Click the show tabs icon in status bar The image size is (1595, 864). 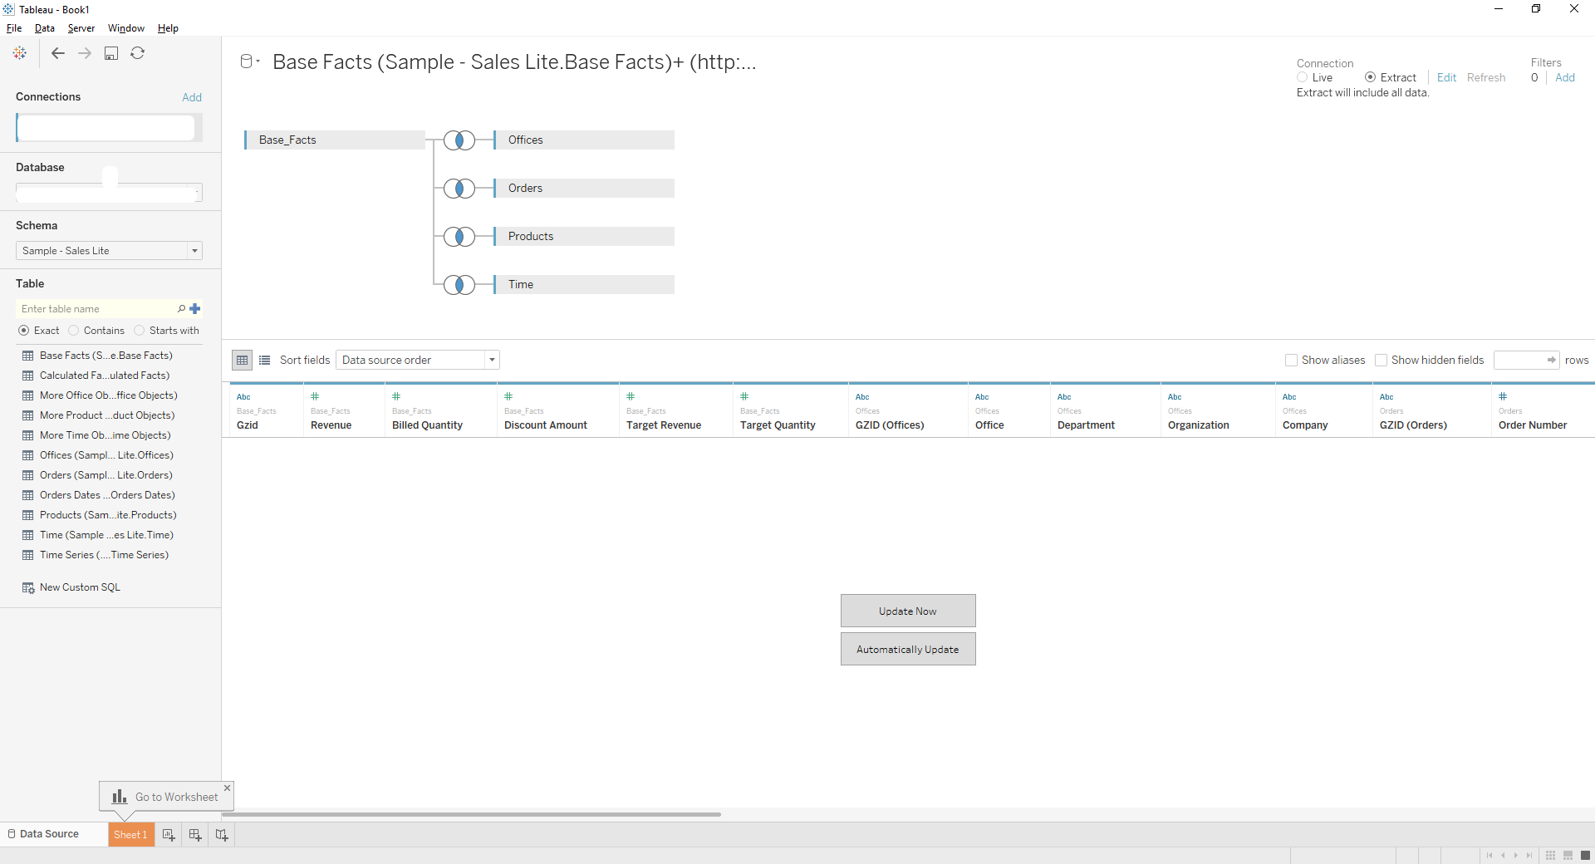pos(1585,856)
